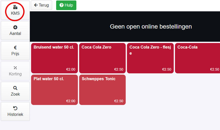Go back with the Terug button

click(41, 5)
